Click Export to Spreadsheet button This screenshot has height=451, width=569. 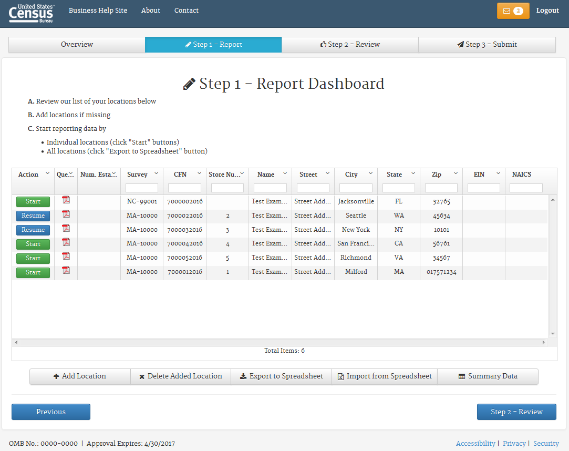[x=282, y=376]
